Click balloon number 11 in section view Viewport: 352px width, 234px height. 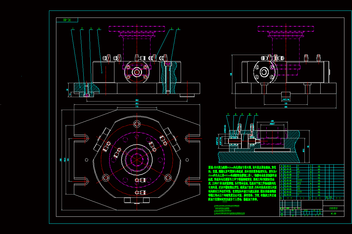(256, 114)
